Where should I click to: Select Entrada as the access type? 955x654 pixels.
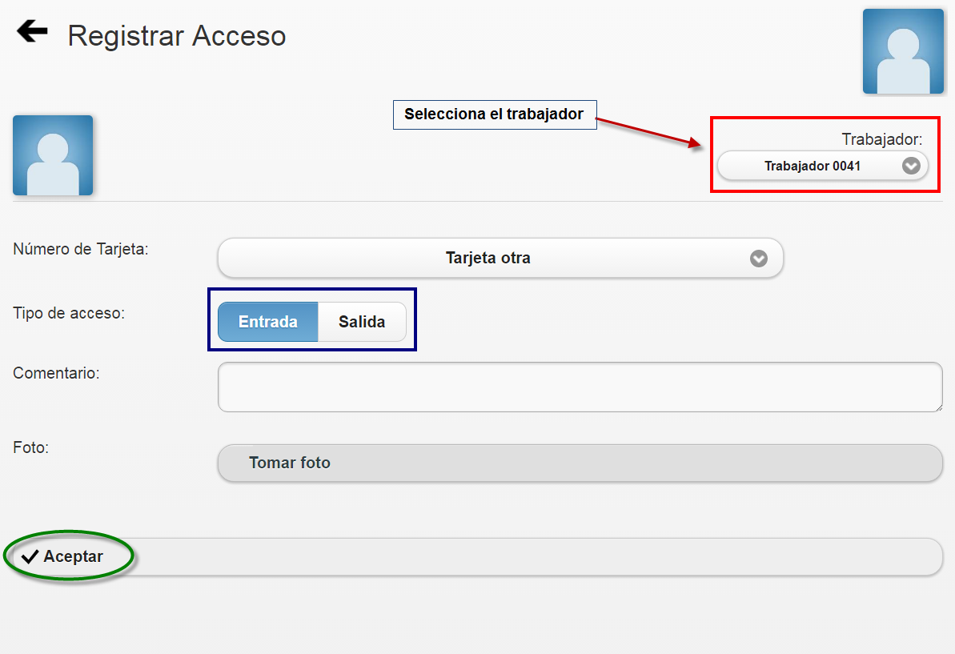pyautogui.click(x=268, y=321)
